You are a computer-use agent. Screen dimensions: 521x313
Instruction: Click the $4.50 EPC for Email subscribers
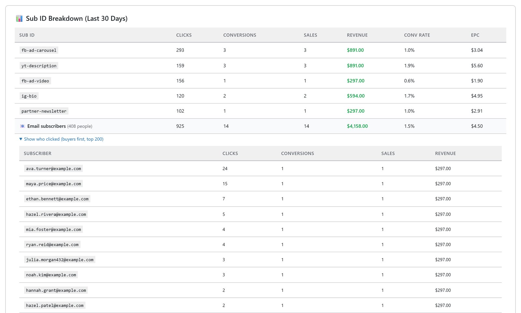click(477, 126)
